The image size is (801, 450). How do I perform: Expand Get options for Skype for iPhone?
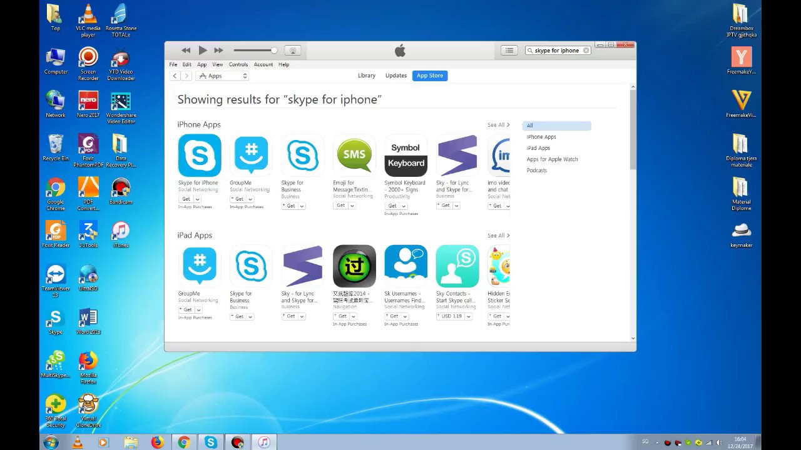pos(197,199)
